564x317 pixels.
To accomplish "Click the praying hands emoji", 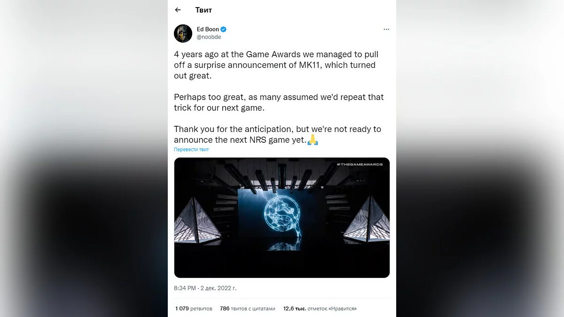I will tap(313, 139).
